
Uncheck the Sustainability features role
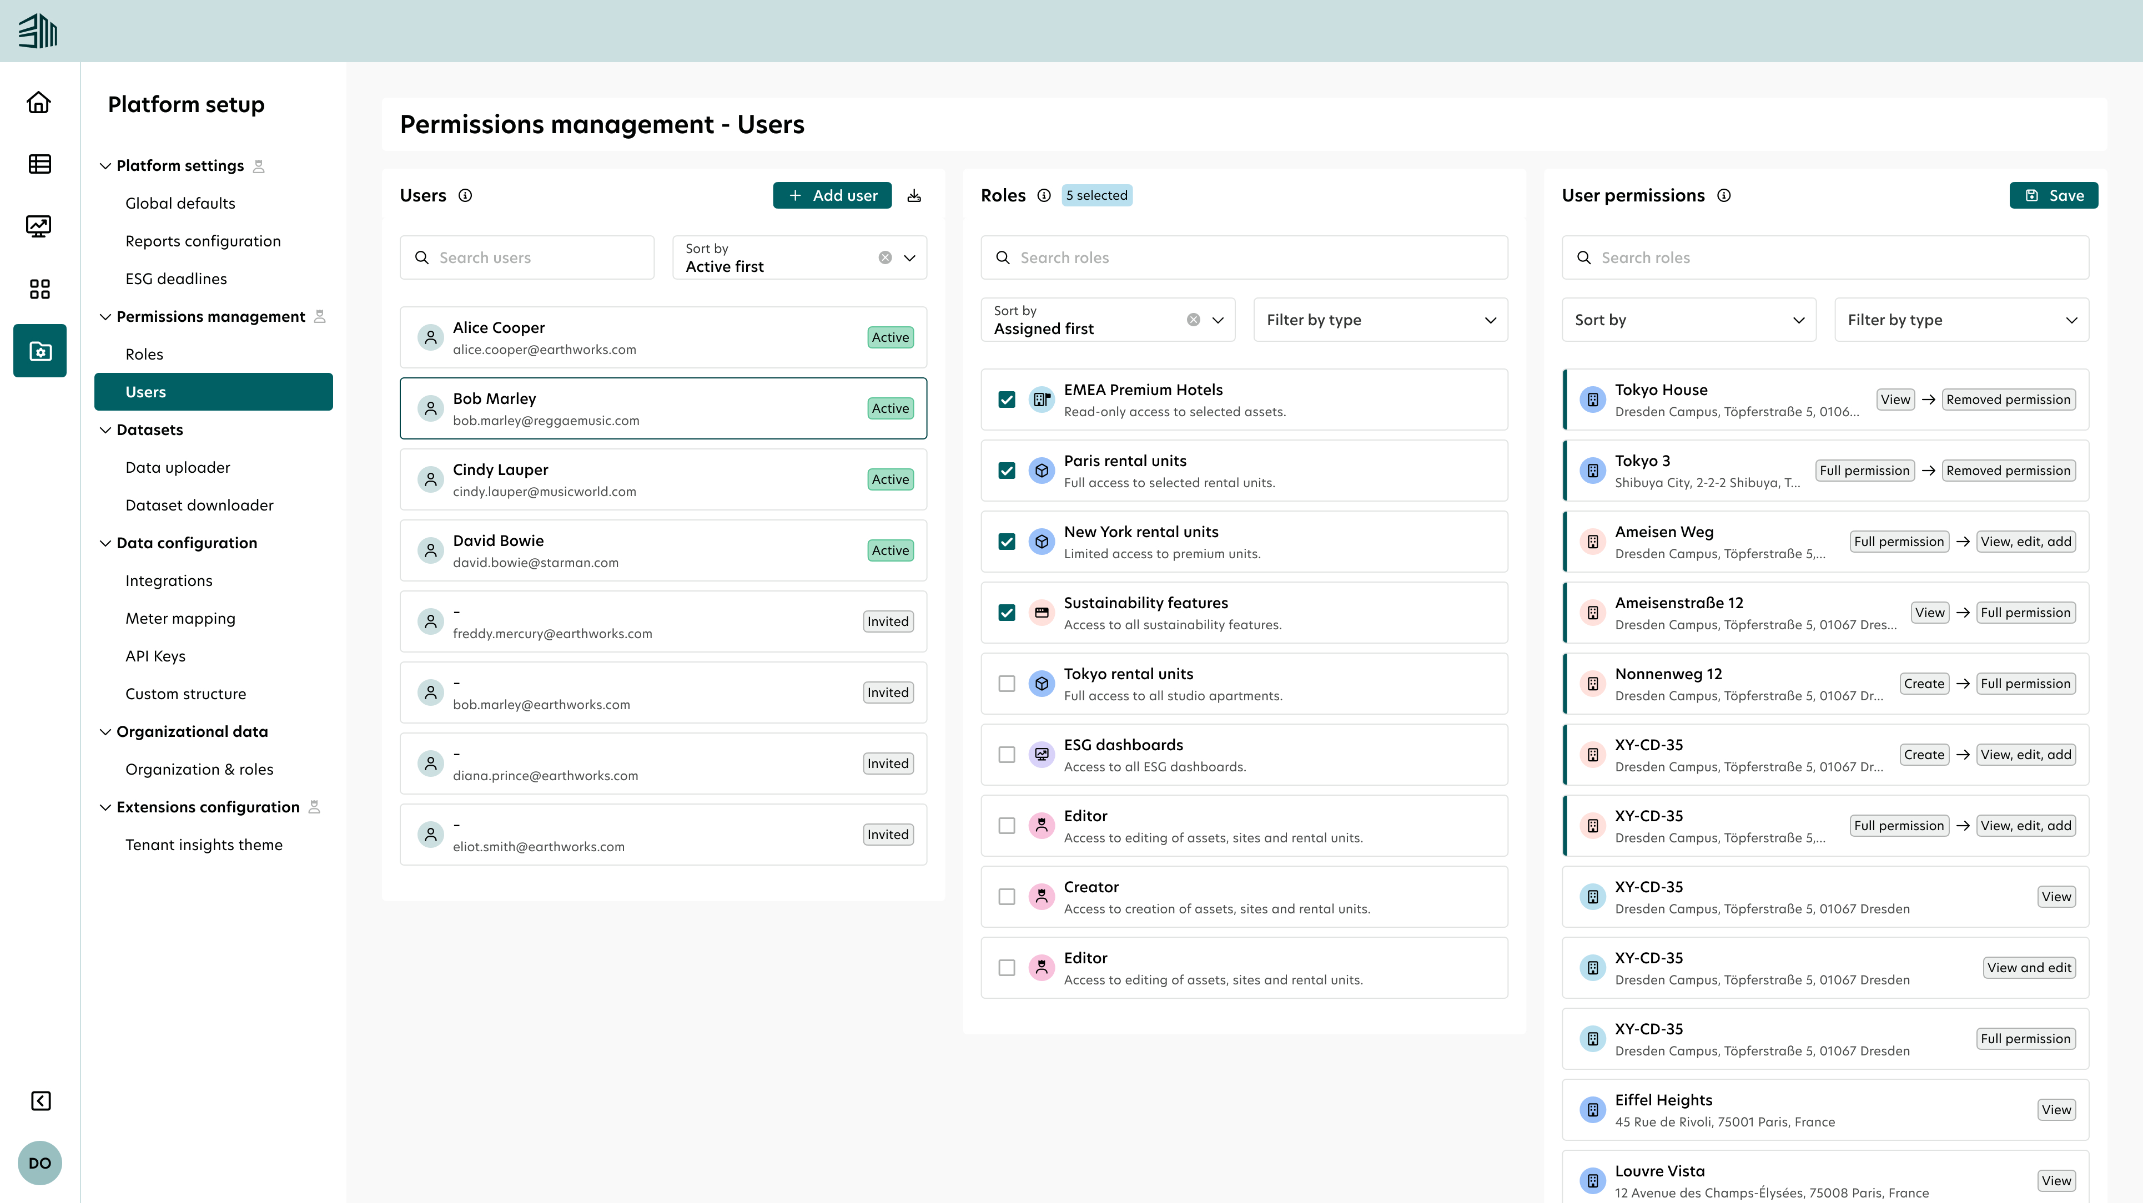tap(1007, 613)
